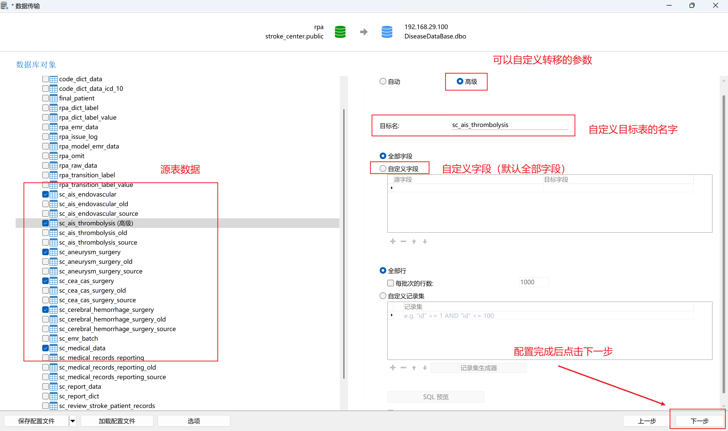Click the table icon beside sc_medical_data

pyautogui.click(x=53, y=348)
